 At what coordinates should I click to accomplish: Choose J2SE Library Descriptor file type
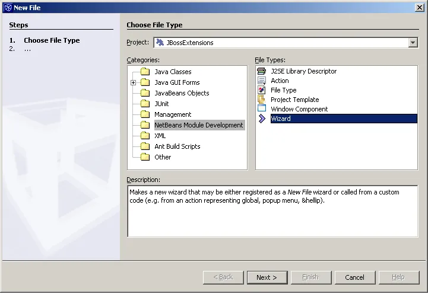pyautogui.click(x=303, y=71)
